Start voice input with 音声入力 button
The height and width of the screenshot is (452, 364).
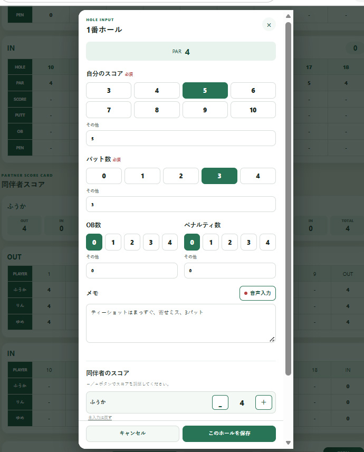pos(257,293)
